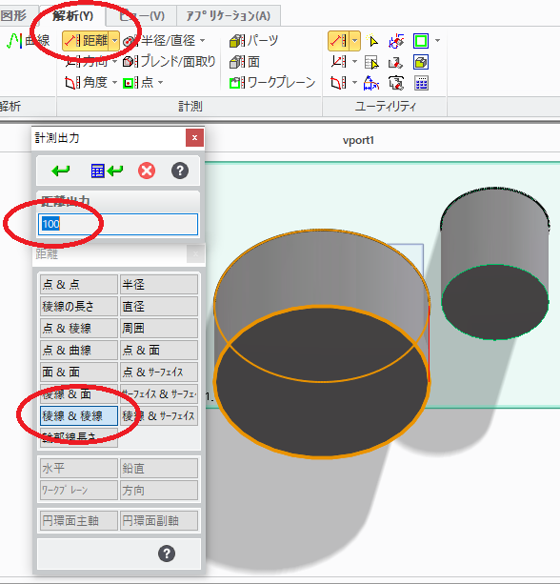Expand the direction utility dropdown arrow
The width and height of the screenshot is (560, 584).
(355, 62)
